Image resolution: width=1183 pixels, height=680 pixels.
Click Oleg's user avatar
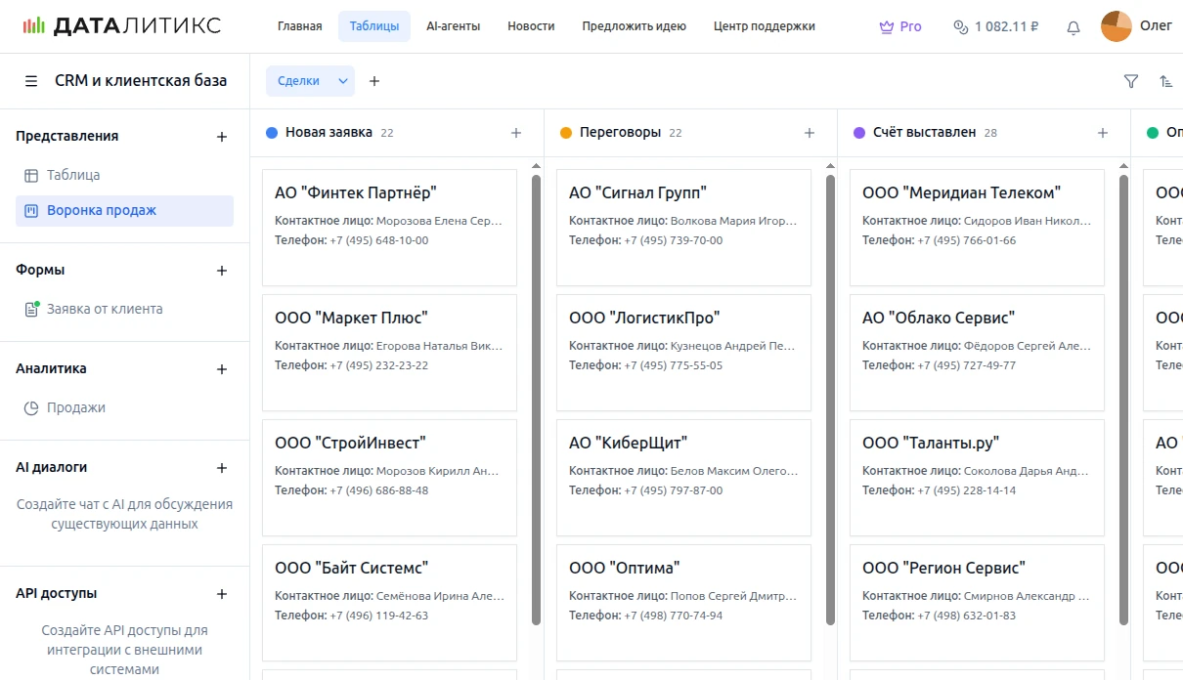click(x=1116, y=26)
